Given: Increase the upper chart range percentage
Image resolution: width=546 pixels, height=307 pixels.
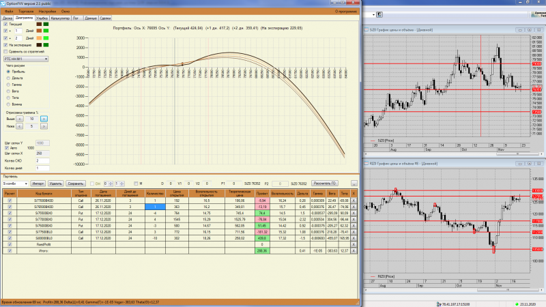Looking at the screenshot, I should tap(44, 119).
